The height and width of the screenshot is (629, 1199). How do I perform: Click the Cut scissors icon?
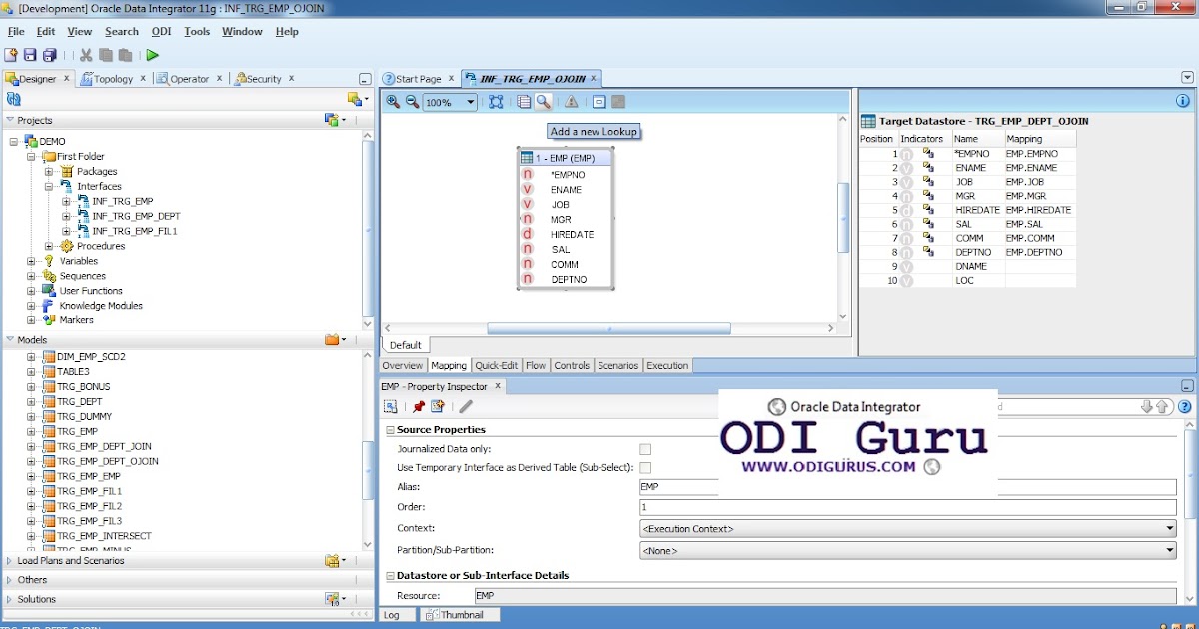[86, 56]
